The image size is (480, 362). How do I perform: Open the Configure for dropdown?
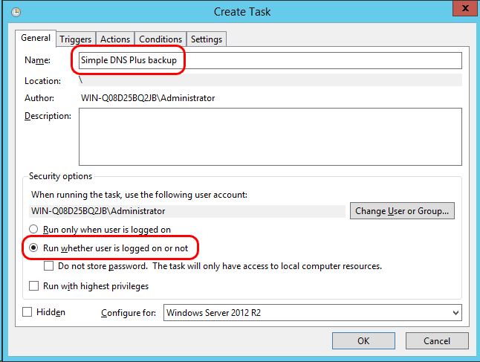[313, 313]
